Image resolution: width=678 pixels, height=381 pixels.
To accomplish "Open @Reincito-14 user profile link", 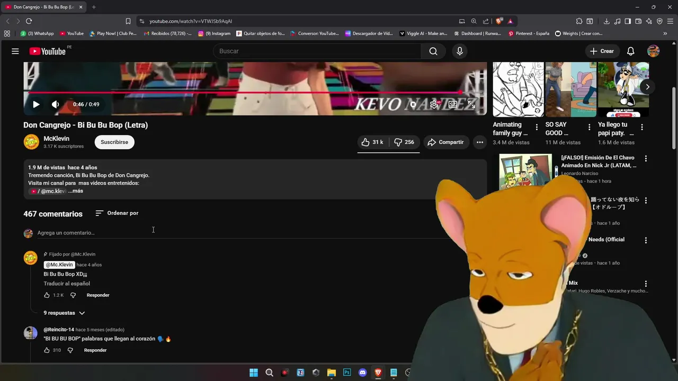I will tap(59, 330).
